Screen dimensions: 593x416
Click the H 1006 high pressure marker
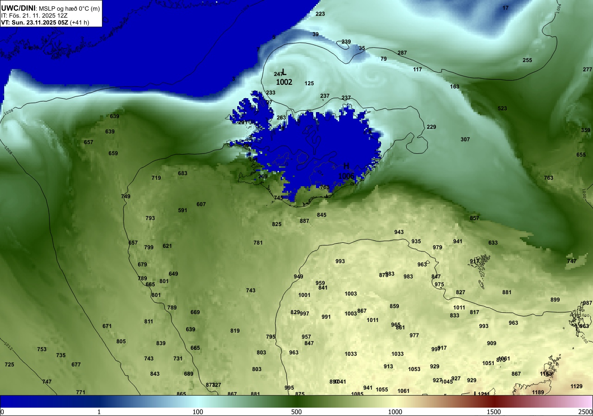click(346, 171)
